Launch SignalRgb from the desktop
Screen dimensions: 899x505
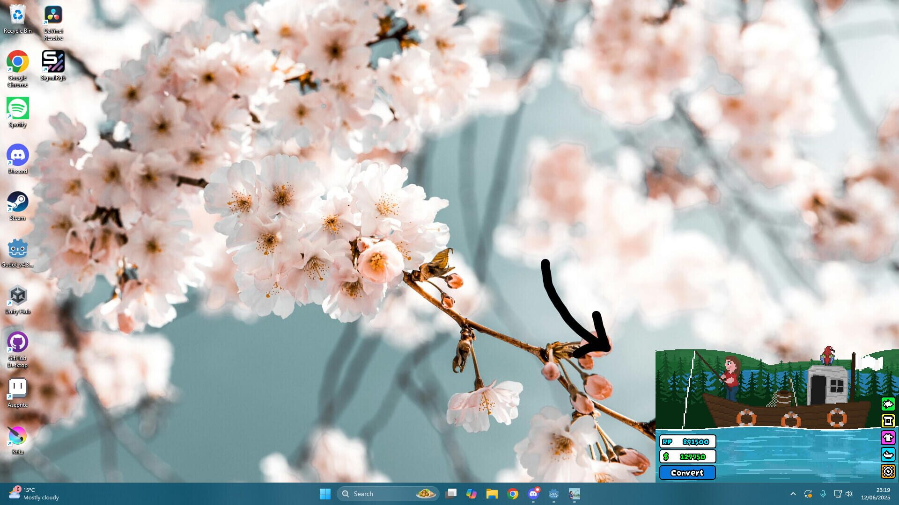[x=53, y=61]
